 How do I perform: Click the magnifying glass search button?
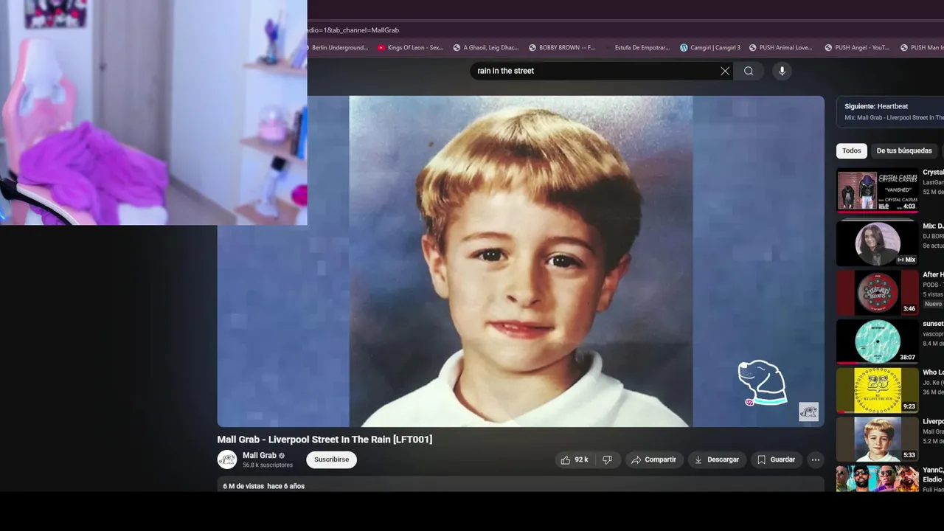pyautogui.click(x=749, y=71)
